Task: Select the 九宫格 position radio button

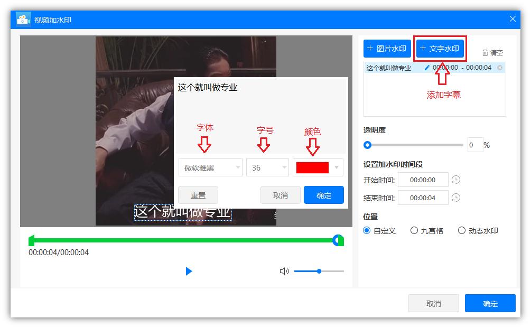Action: click(414, 230)
